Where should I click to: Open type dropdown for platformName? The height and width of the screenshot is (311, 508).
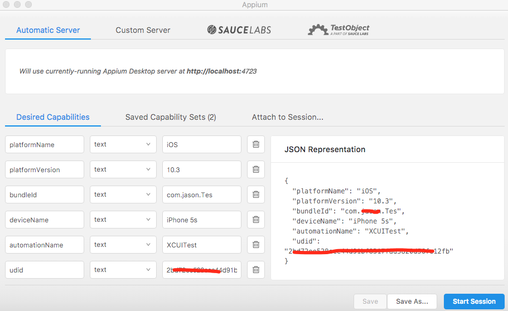click(x=123, y=144)
